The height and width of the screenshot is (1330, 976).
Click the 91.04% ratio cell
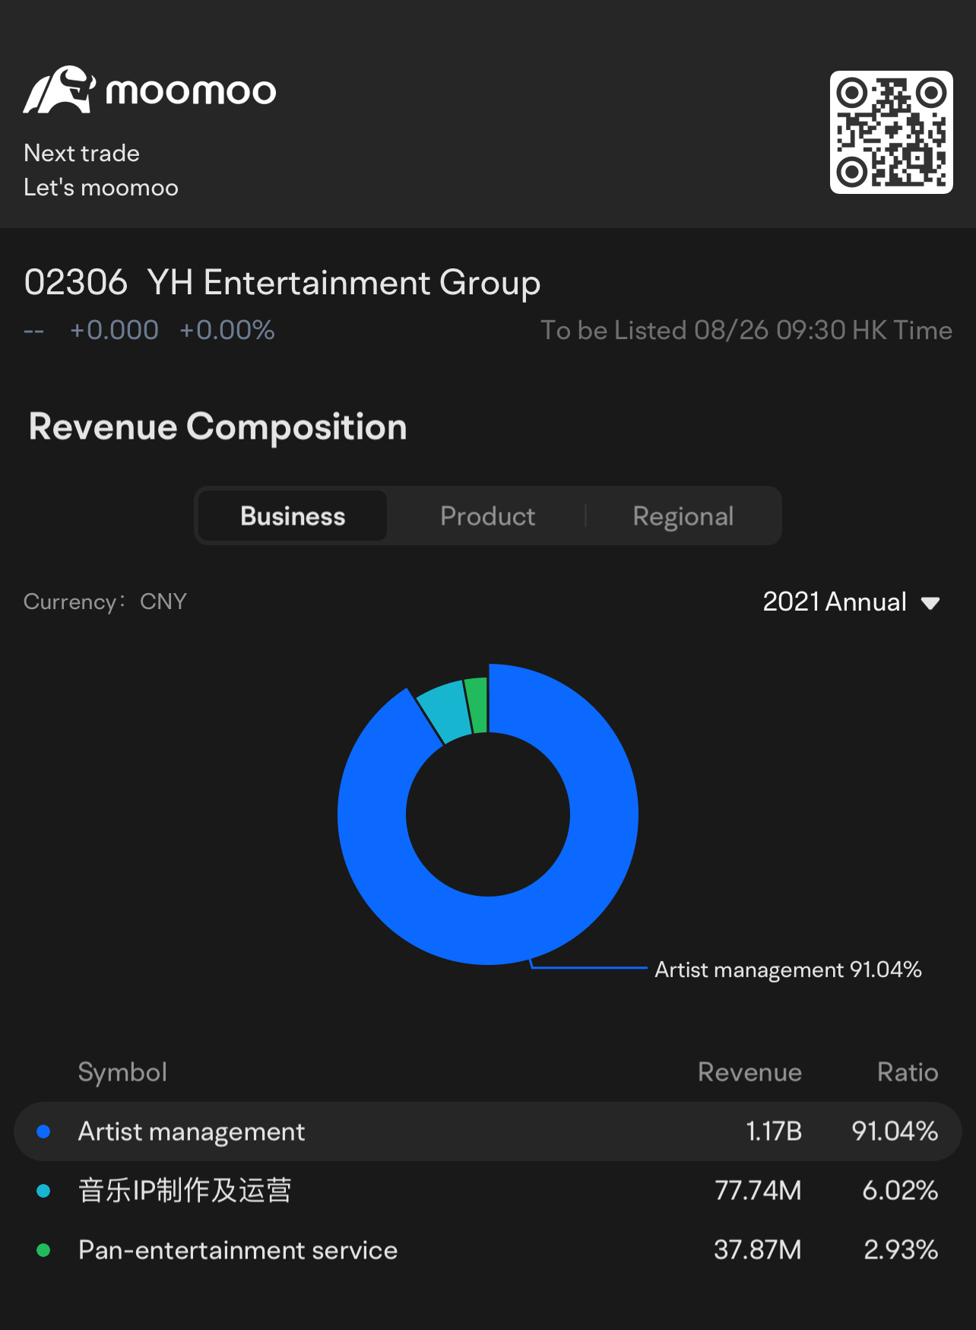[895, 1132]
